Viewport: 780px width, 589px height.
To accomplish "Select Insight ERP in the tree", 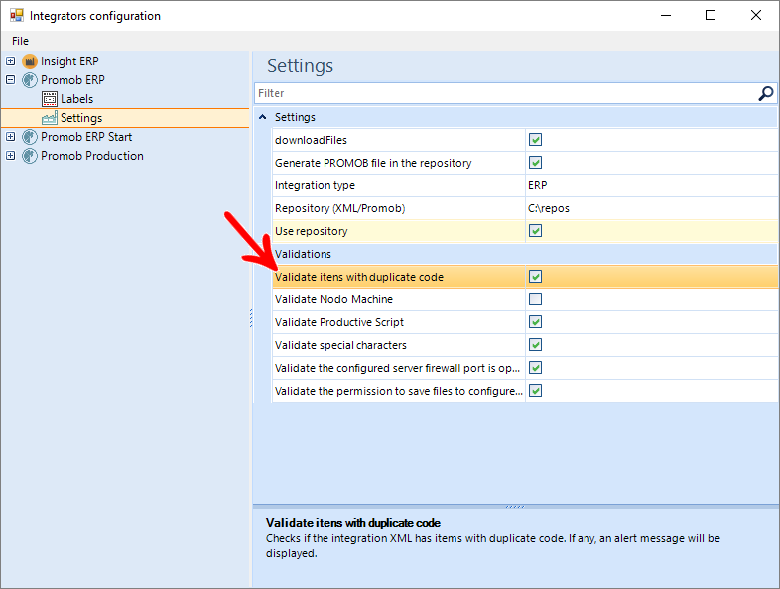I will (x=69, y=61).
